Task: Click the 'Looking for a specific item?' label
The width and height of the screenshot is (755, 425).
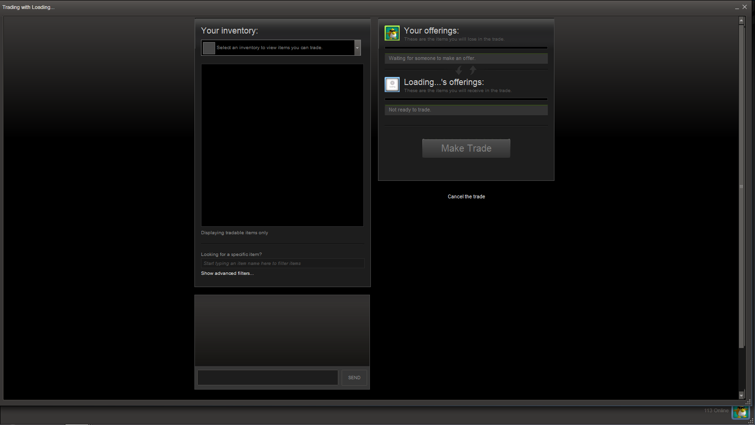Action: coord(231,255)
